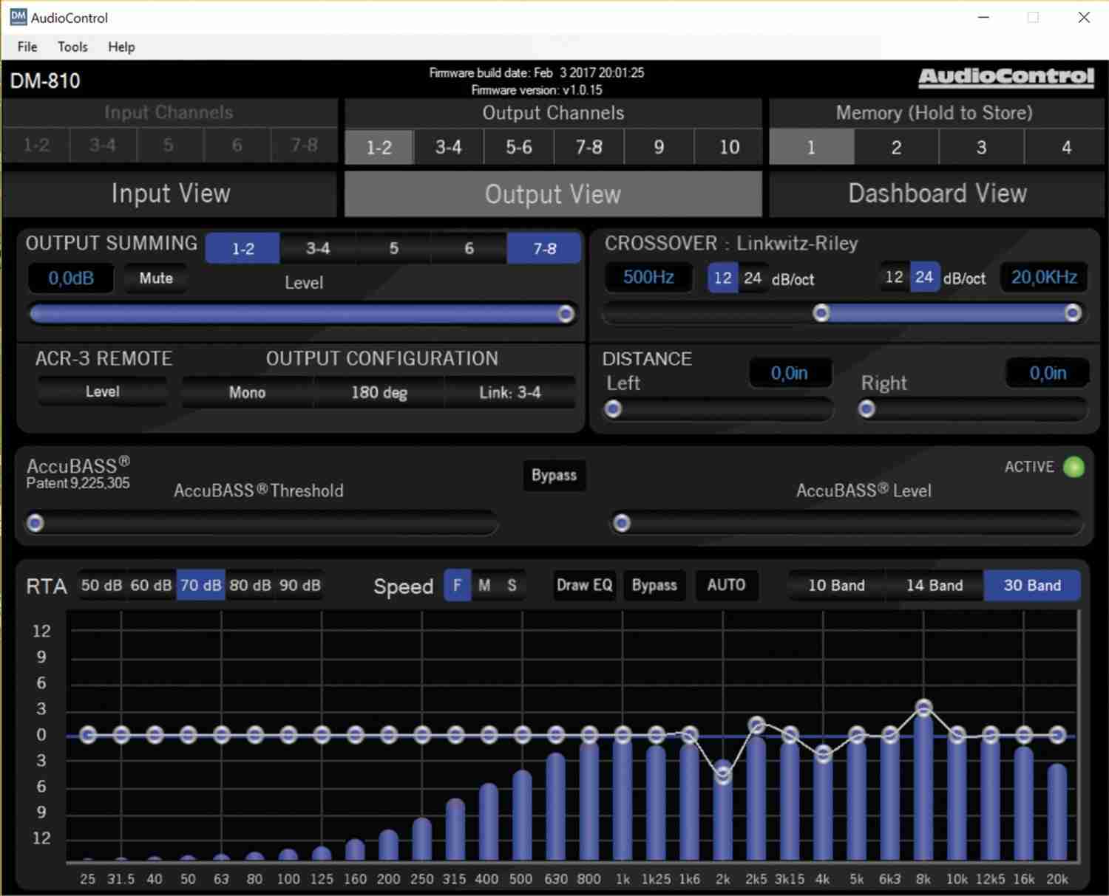This screenshot has width=1109, height=896.
Task: Click the output Level slider handle
Action: [566, 314]
